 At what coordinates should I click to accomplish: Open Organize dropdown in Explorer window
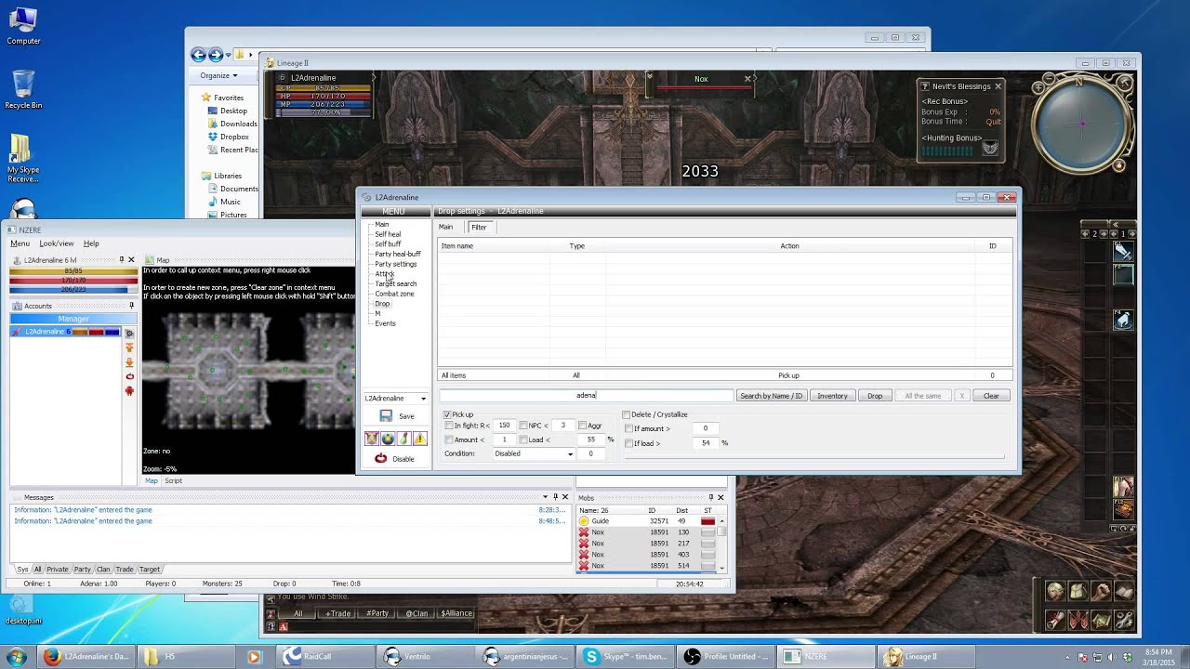pyautogui.click(x=218, y=75)
